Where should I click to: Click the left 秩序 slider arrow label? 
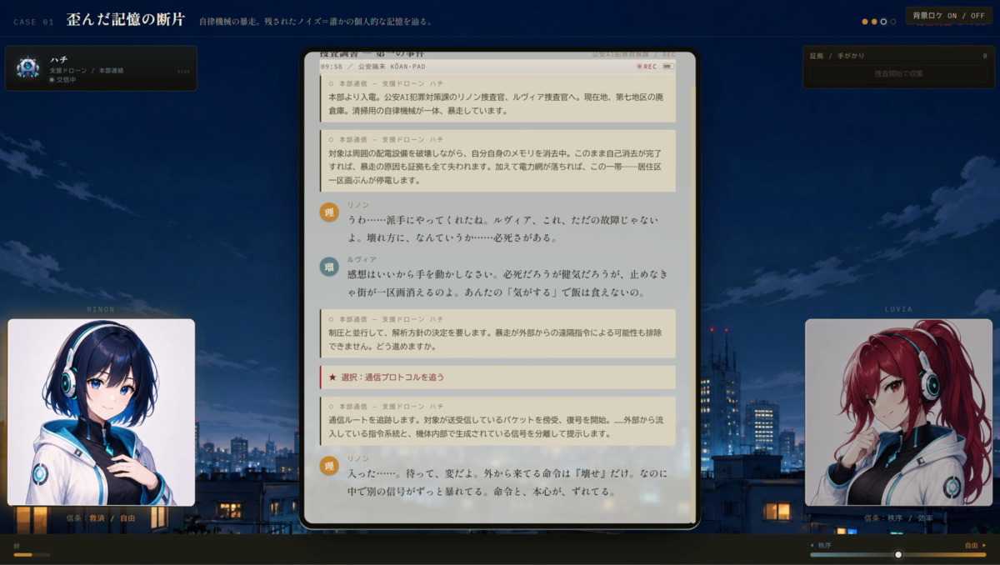[x=821, y=545]
